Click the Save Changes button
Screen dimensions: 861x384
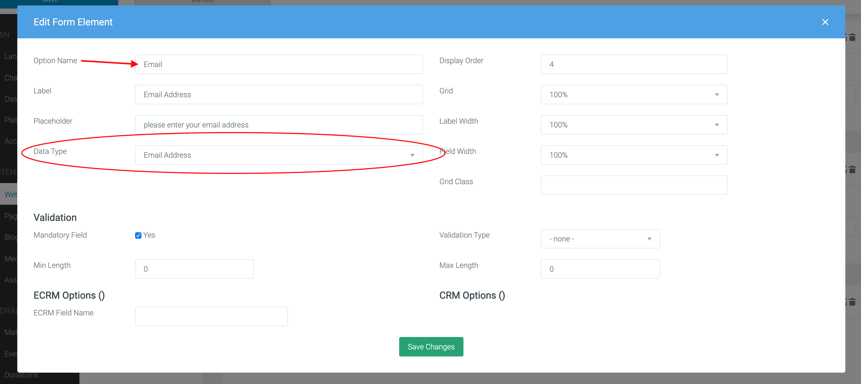click(431, 346)
